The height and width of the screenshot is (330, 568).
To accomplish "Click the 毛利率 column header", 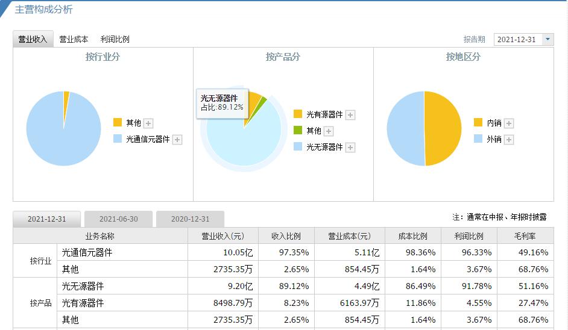I will [525, 236].
